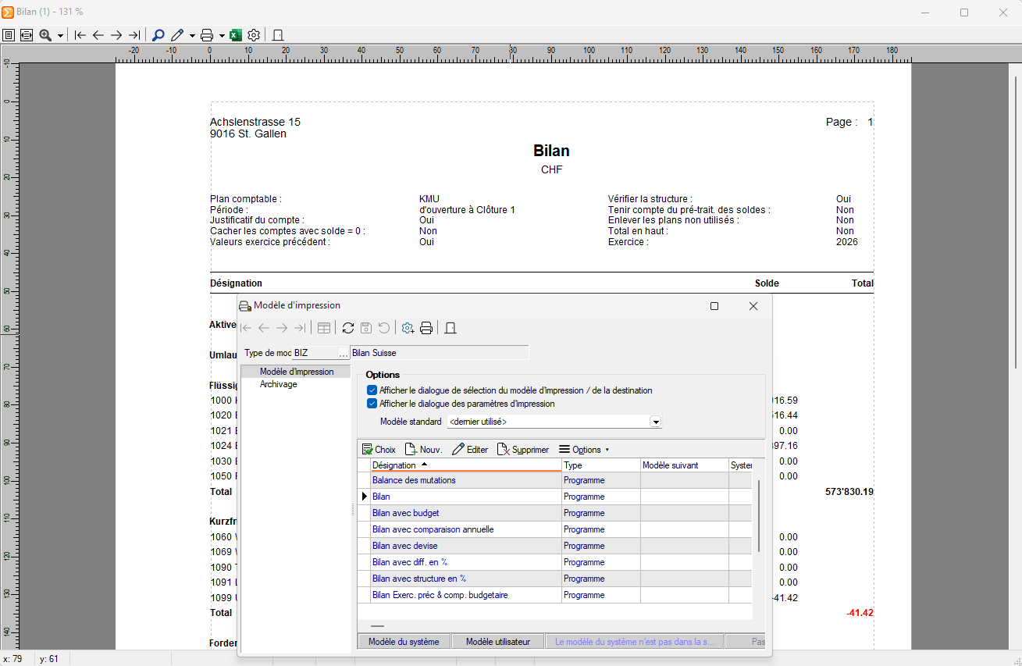Uncheck 'Afficher le dialogue de sélection du modèle'
The width and height of the screenshot is (1022, 666).
click(x=372, y=390)
